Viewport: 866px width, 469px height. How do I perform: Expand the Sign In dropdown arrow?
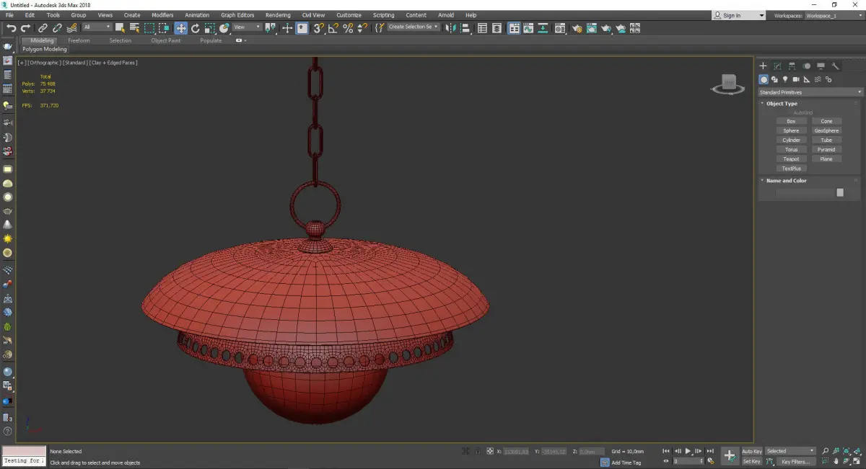click(761, 15)
